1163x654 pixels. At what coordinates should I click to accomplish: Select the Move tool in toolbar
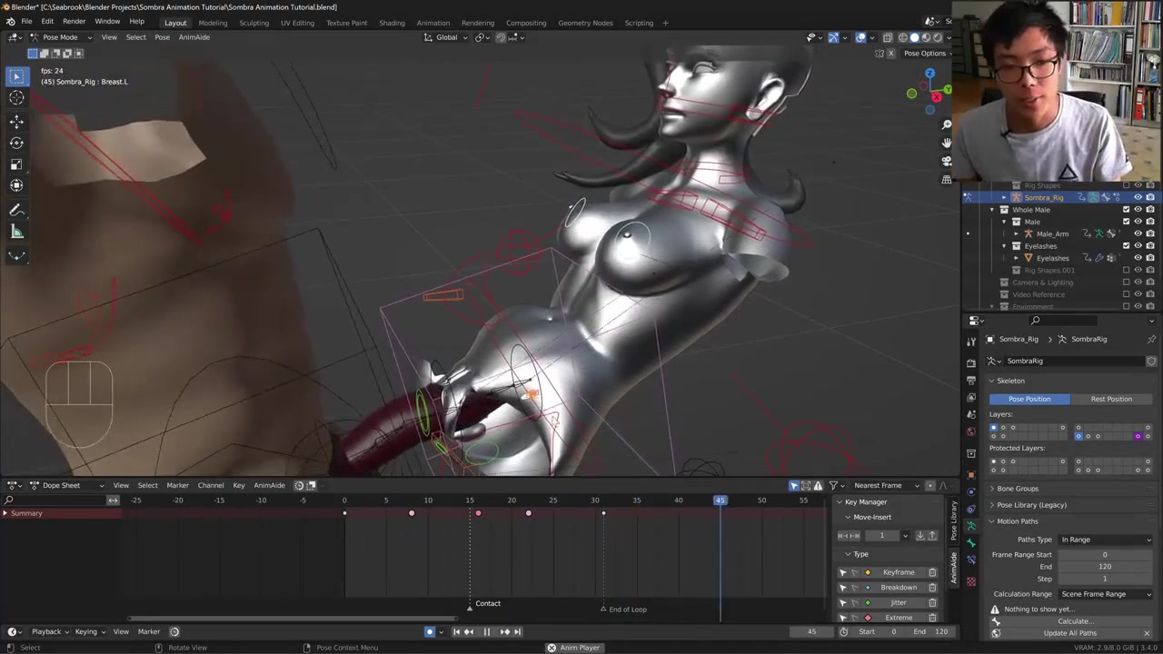pos(16,121)
